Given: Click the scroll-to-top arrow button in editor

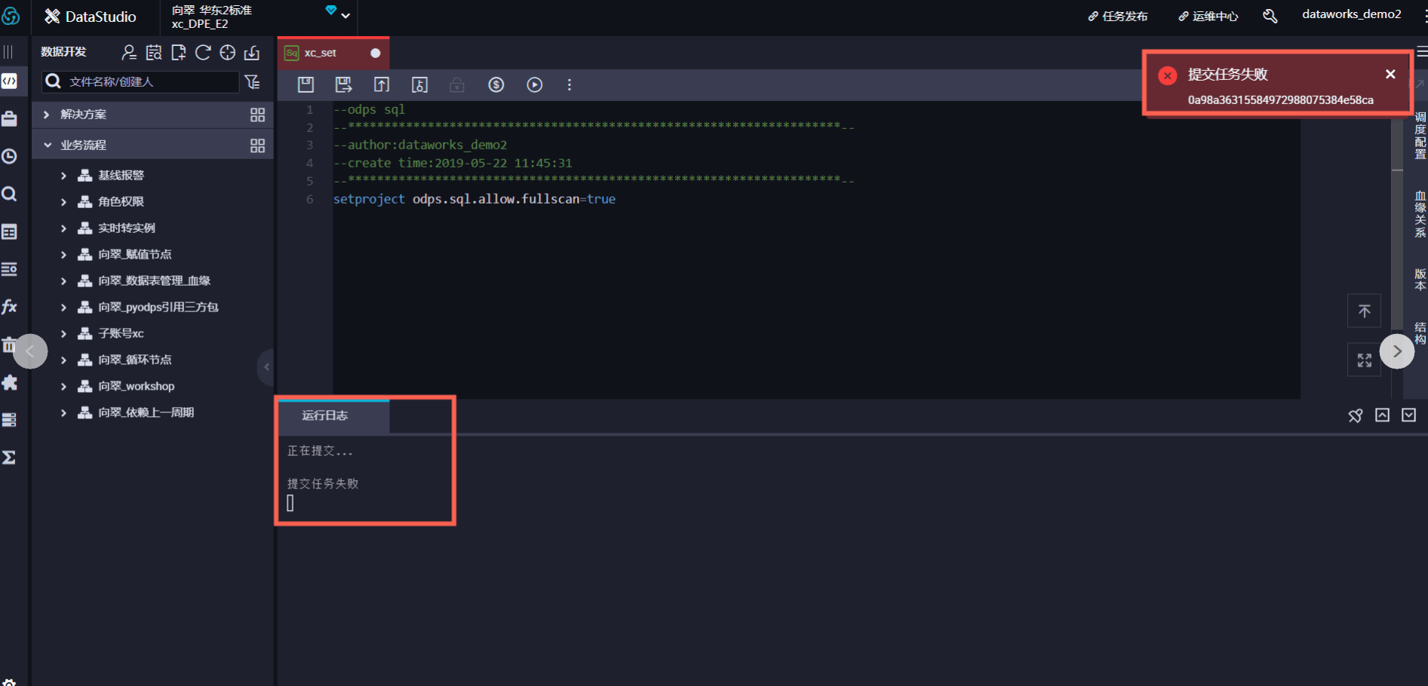Looking at the screenshot, I should click(1364, 311).
